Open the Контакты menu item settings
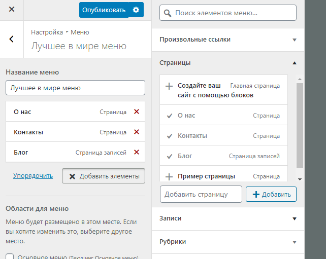This screenshot has height=259, width=326. click(75, 132)
